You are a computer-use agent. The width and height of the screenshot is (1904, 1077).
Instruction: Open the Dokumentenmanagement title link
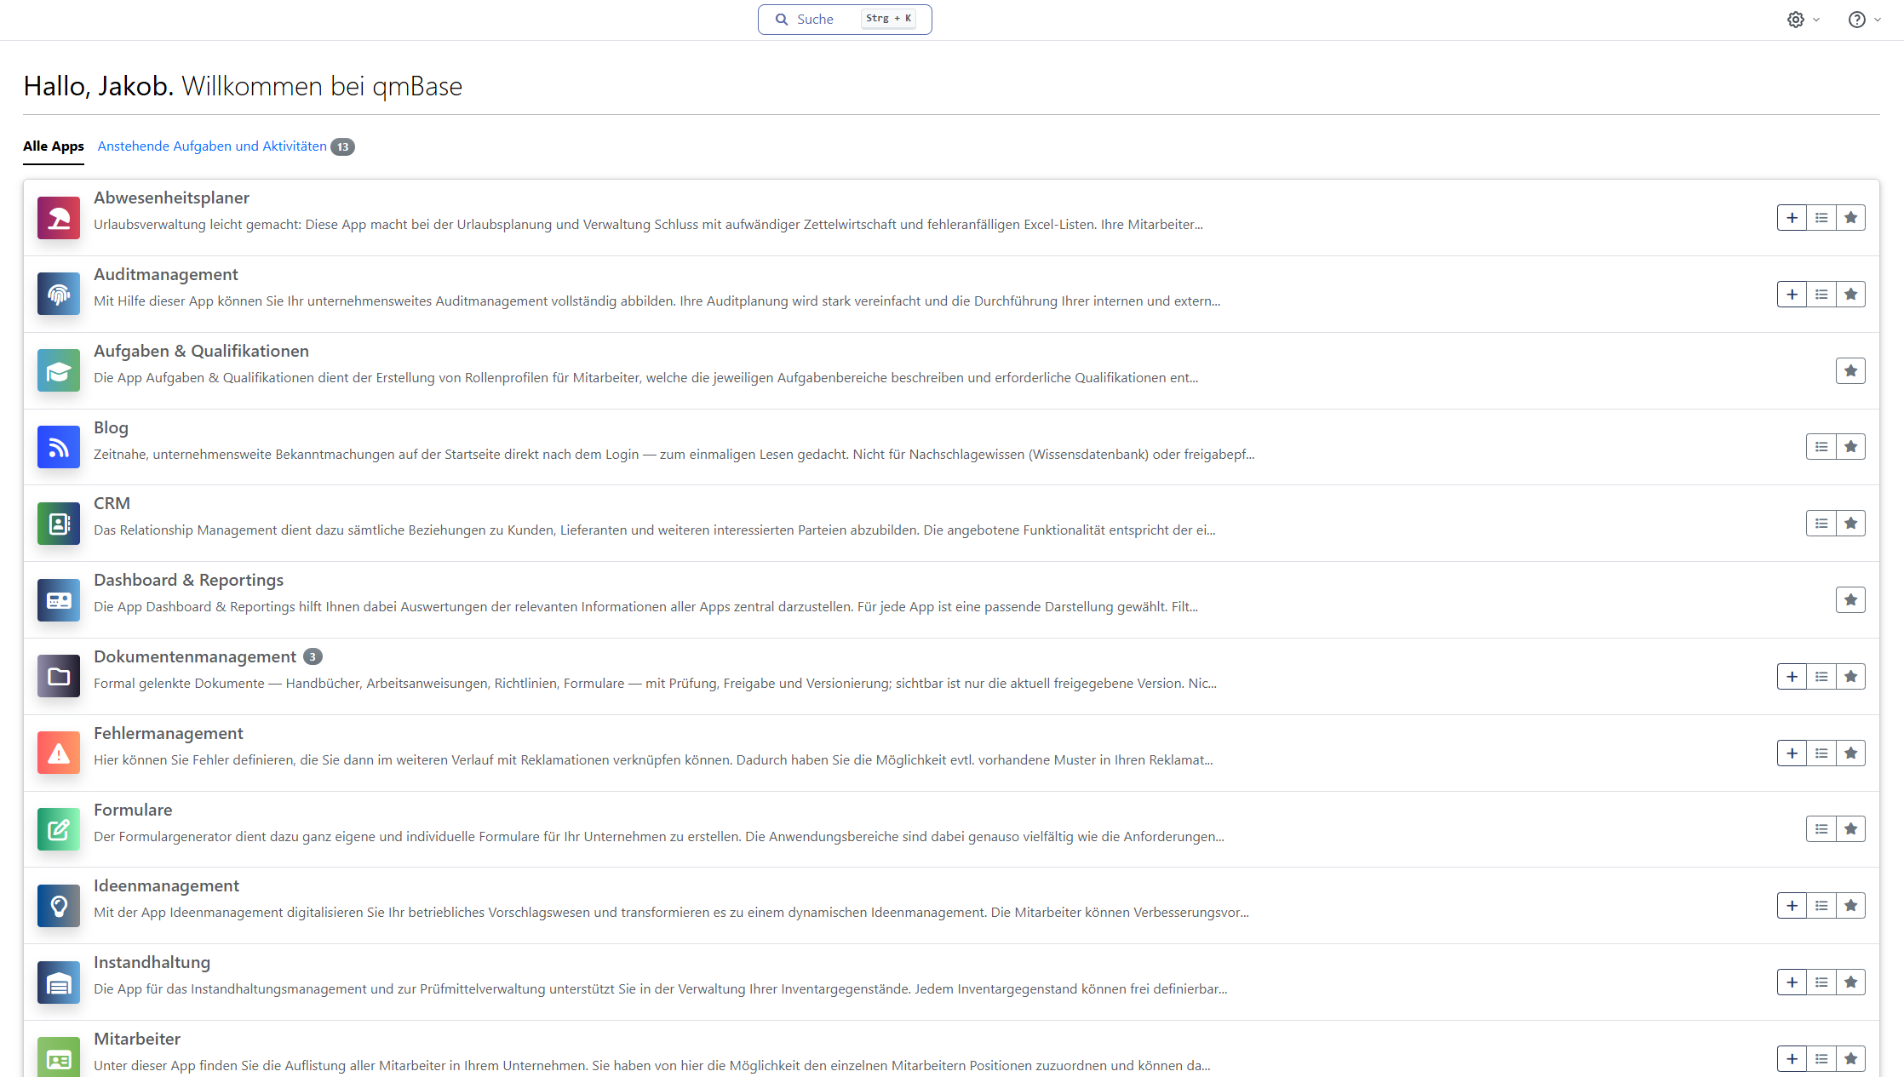tap(195, 656)
